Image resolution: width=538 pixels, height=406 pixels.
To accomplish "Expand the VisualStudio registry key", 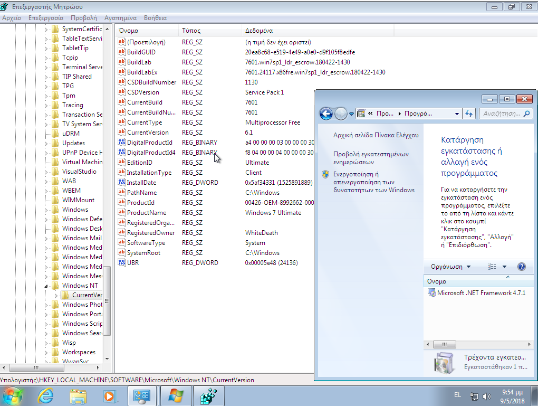I will [46, 172].
